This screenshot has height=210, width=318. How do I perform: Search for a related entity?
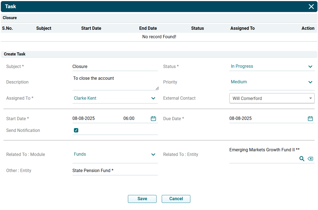point(302,159)
